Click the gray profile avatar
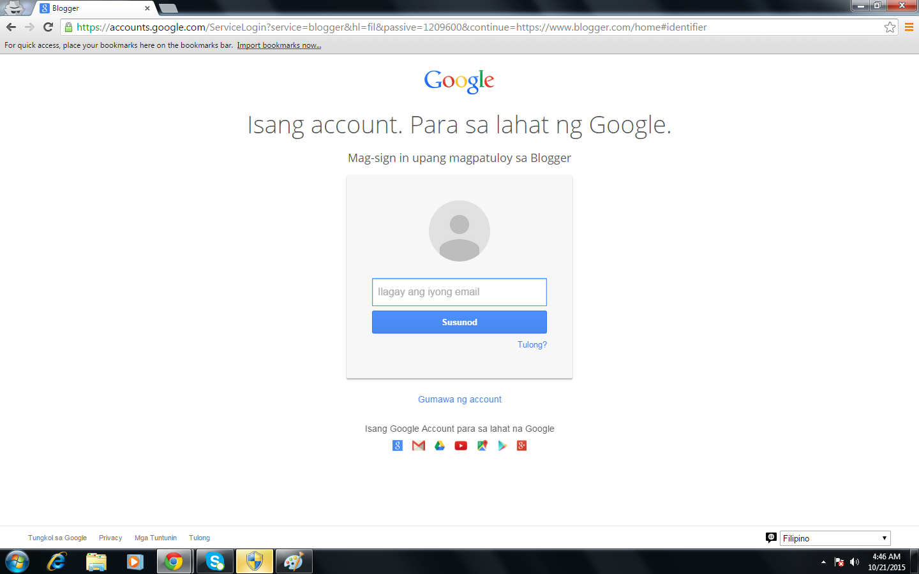 (x=459, y=231)
